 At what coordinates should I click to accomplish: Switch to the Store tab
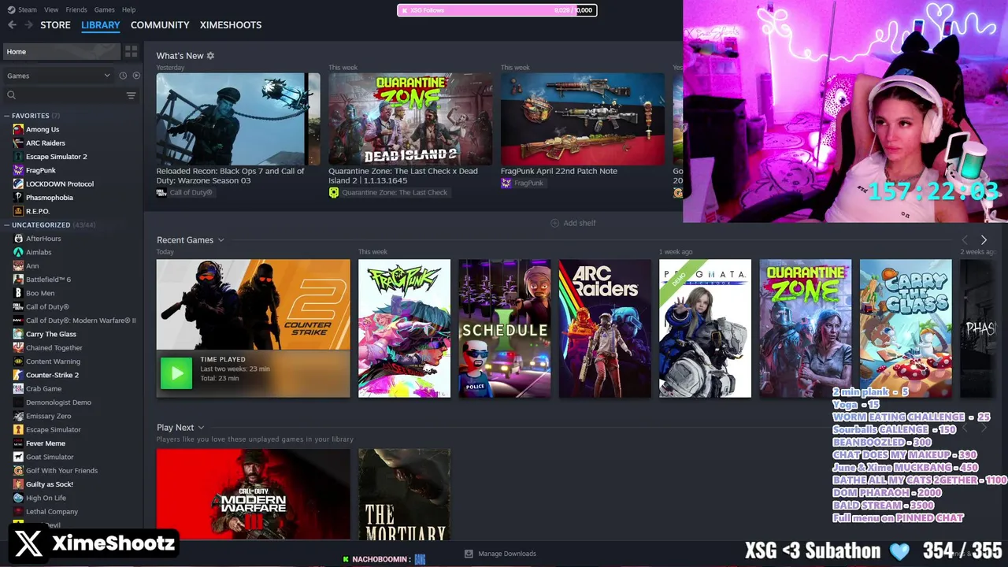click(55, 25)
